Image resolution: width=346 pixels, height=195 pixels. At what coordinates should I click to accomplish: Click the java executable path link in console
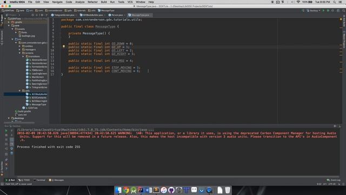tap(85, 130)
